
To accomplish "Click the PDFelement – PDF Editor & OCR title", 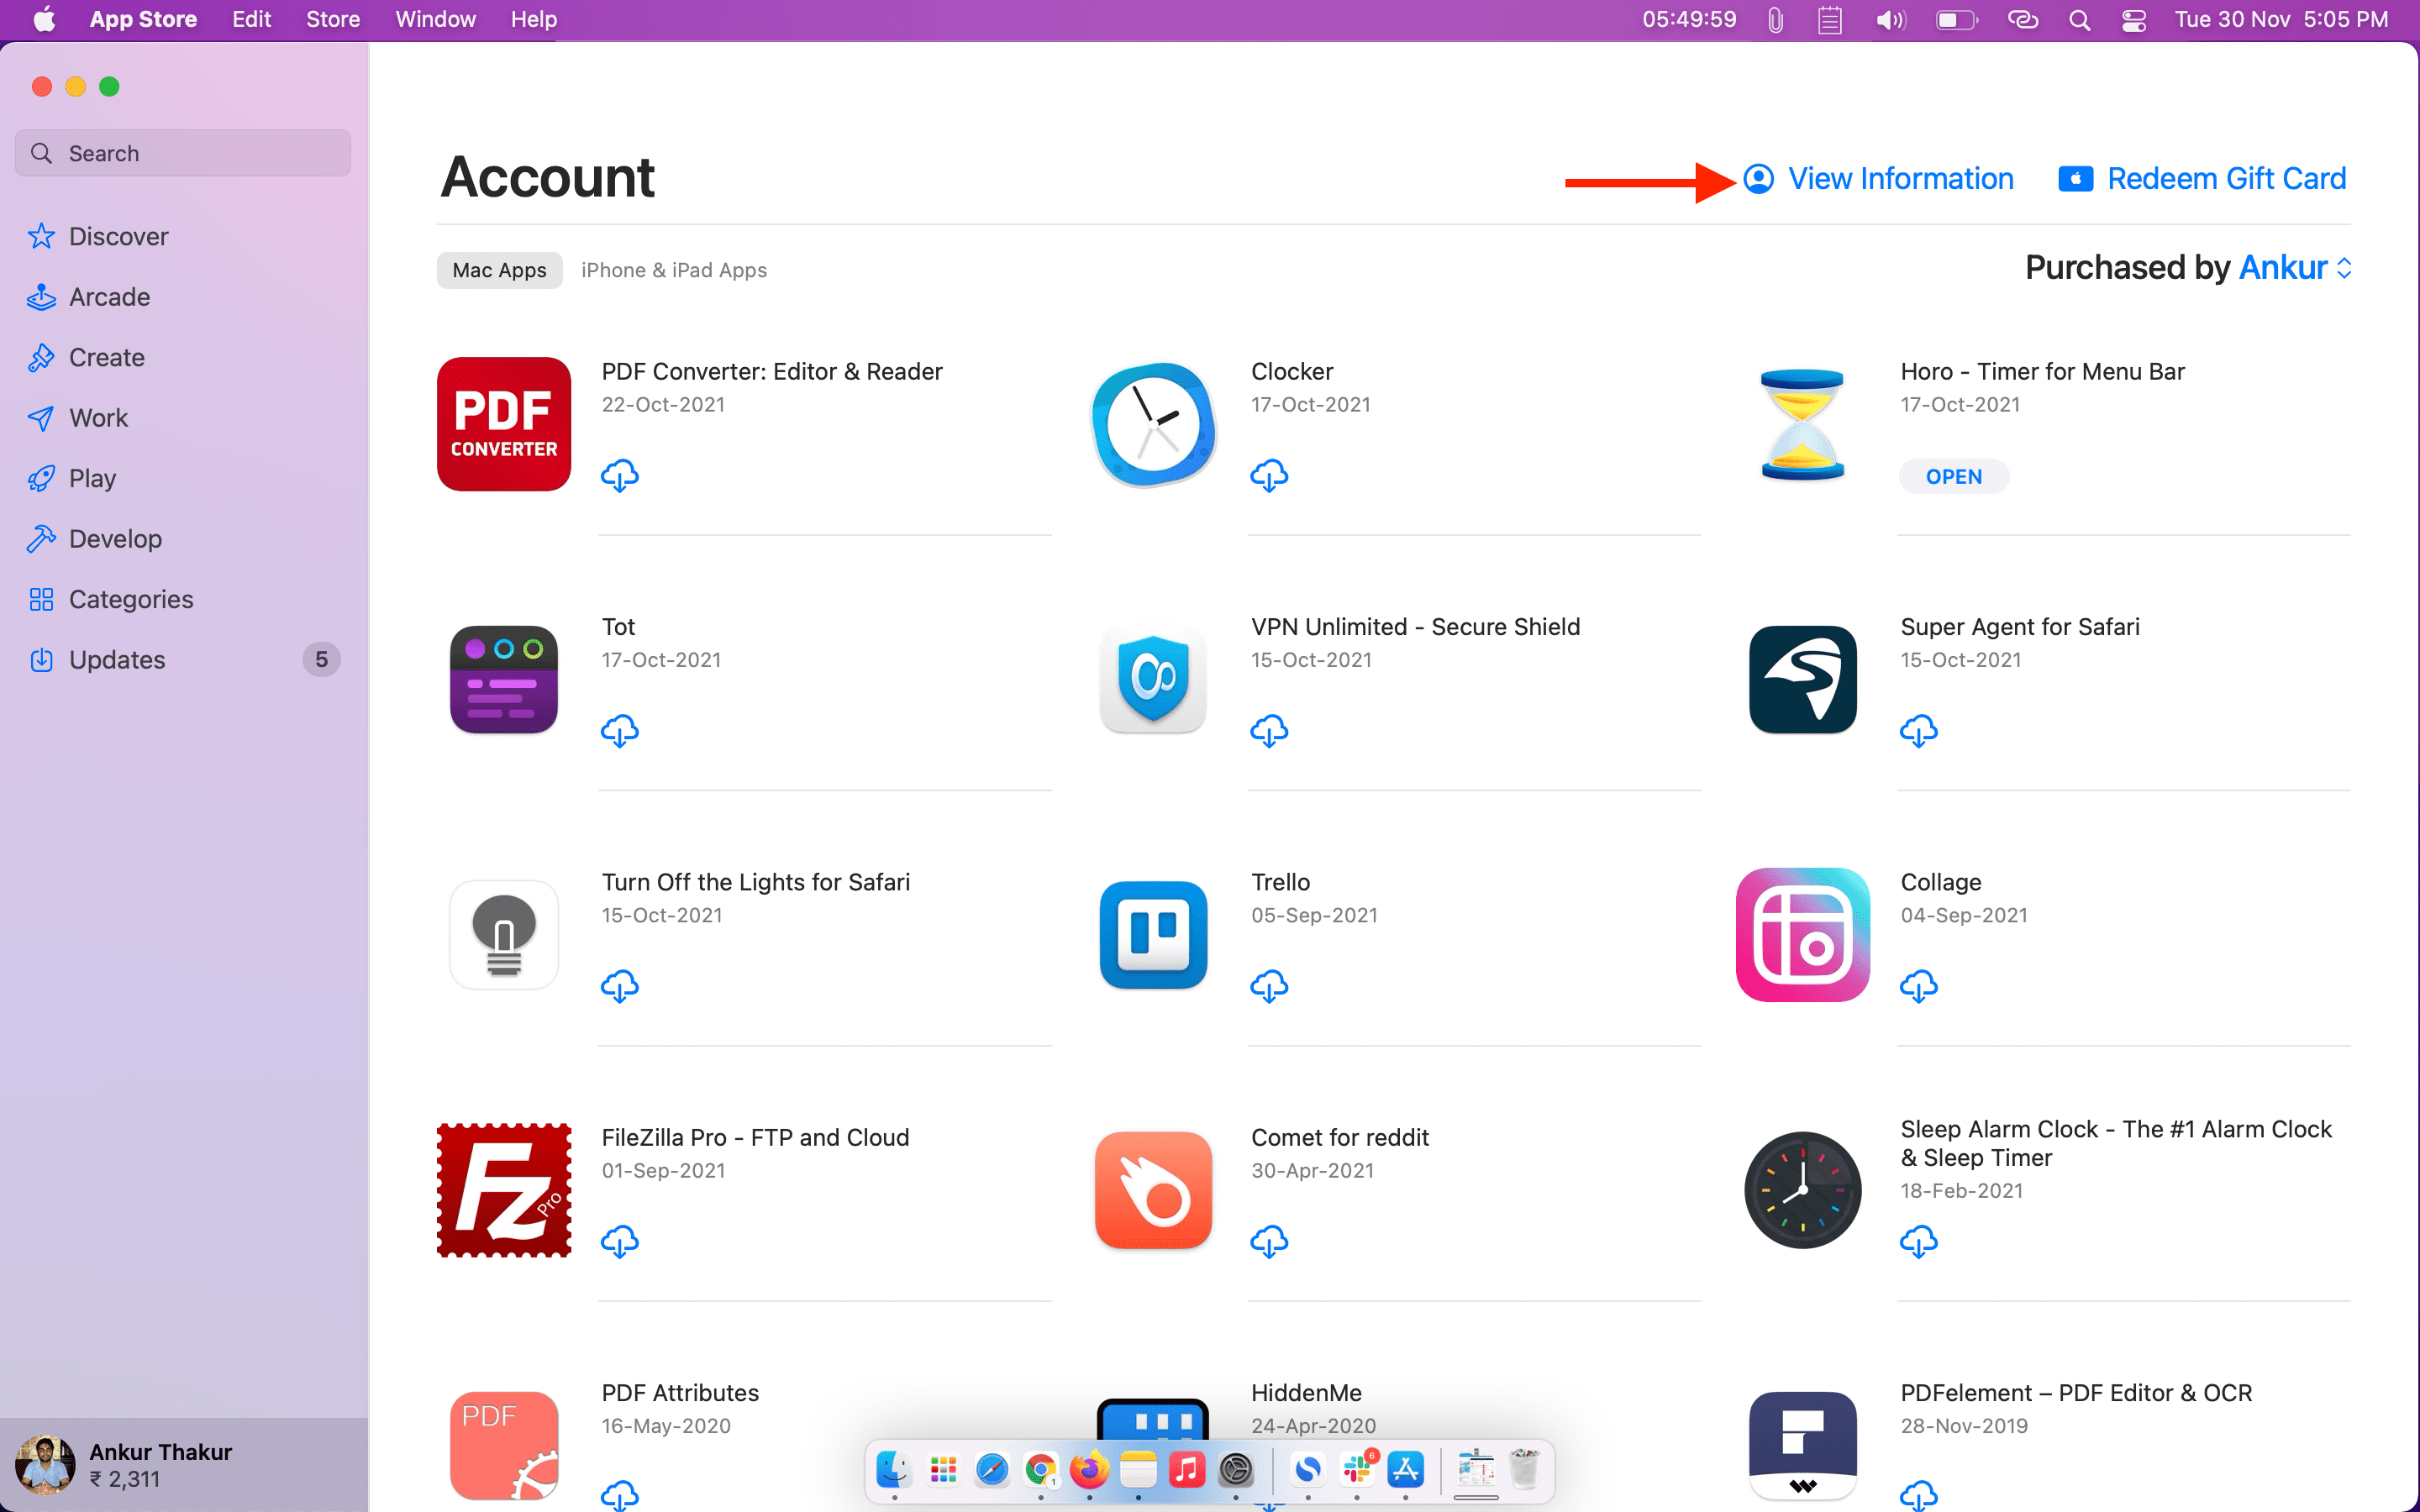I will [2076, 1393].
